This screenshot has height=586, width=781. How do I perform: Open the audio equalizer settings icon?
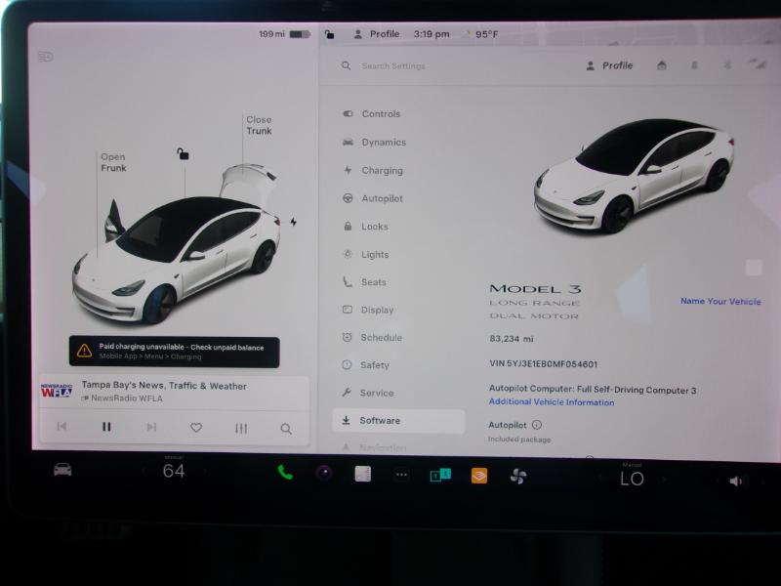(x=241, y=428)
